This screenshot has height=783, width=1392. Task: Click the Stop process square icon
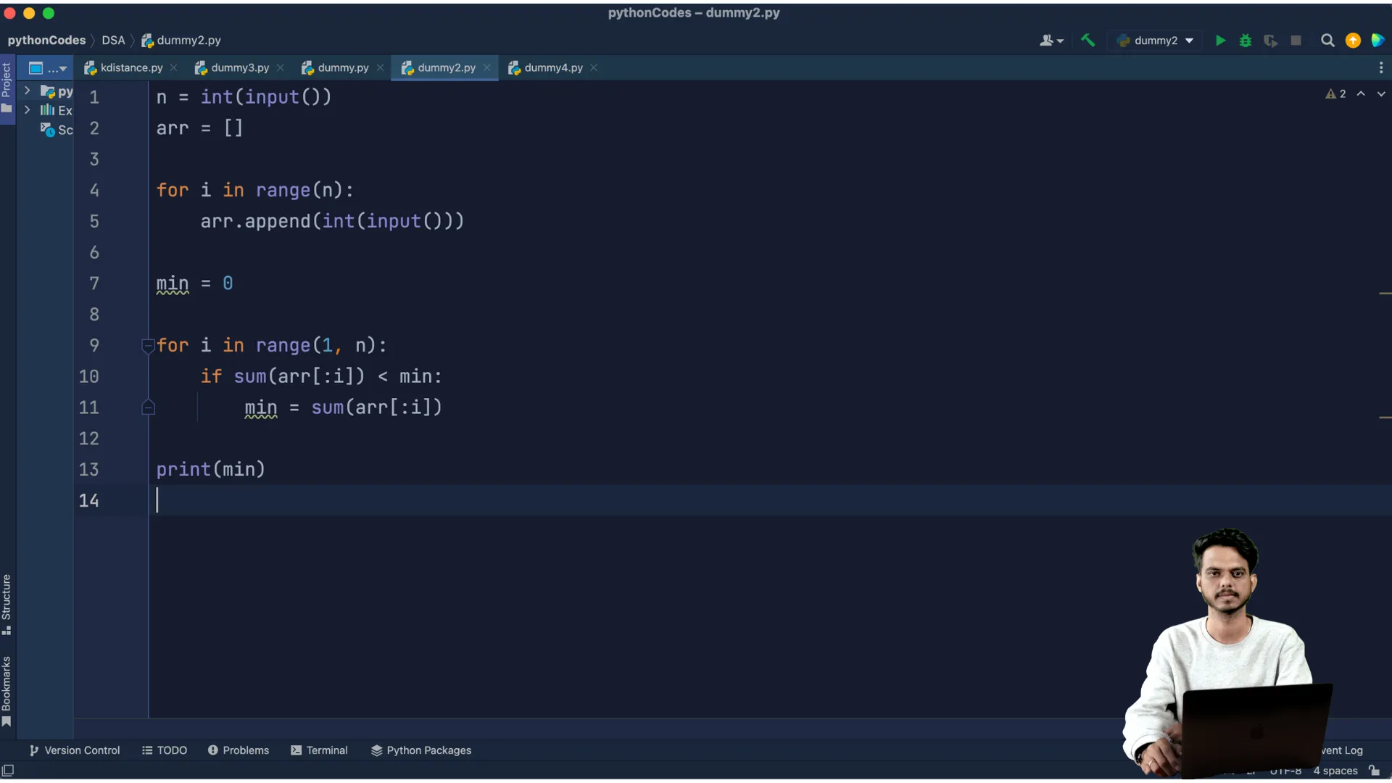coord(1296,41)
